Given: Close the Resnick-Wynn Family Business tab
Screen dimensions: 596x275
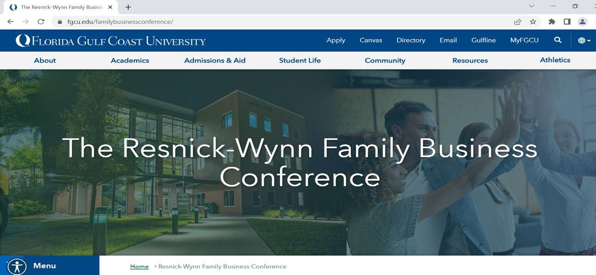Looking at the screenshot, I should point(110,7).
